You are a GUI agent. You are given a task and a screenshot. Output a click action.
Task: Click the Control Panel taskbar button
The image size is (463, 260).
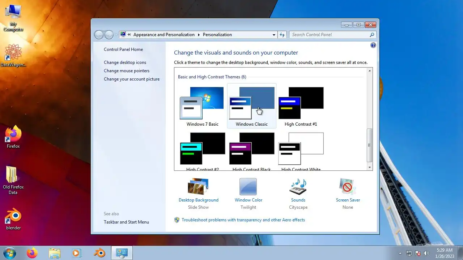tap(122, 253)
